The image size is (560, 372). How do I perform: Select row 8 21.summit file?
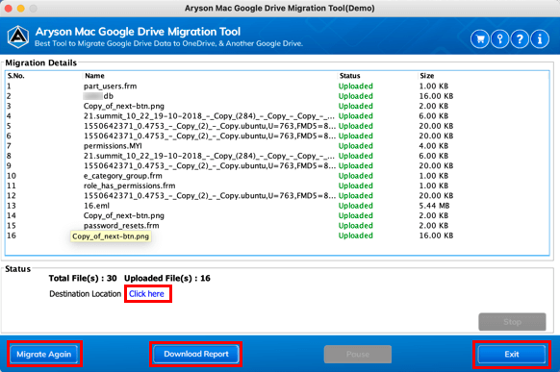coord(277,156)
